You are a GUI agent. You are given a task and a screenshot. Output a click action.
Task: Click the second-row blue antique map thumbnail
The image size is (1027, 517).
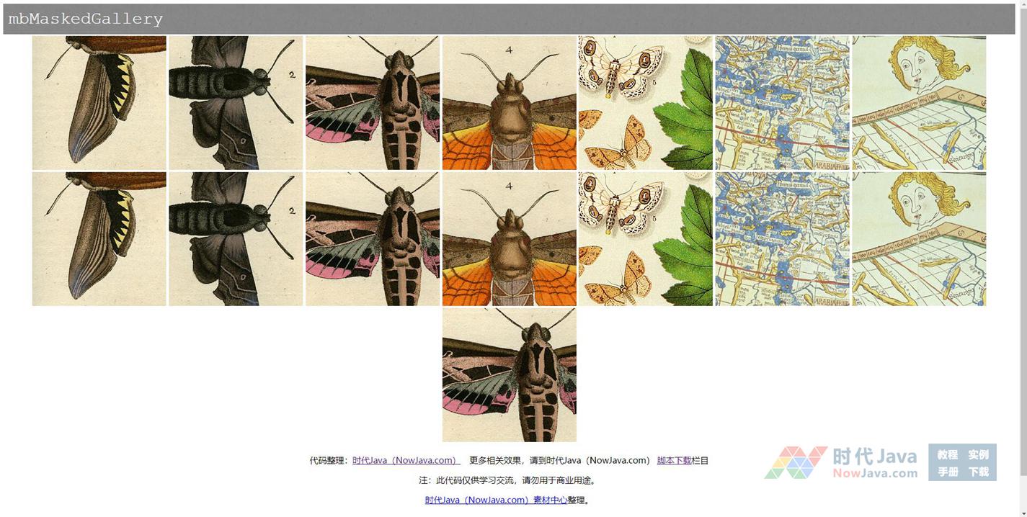tap(782, 238)
